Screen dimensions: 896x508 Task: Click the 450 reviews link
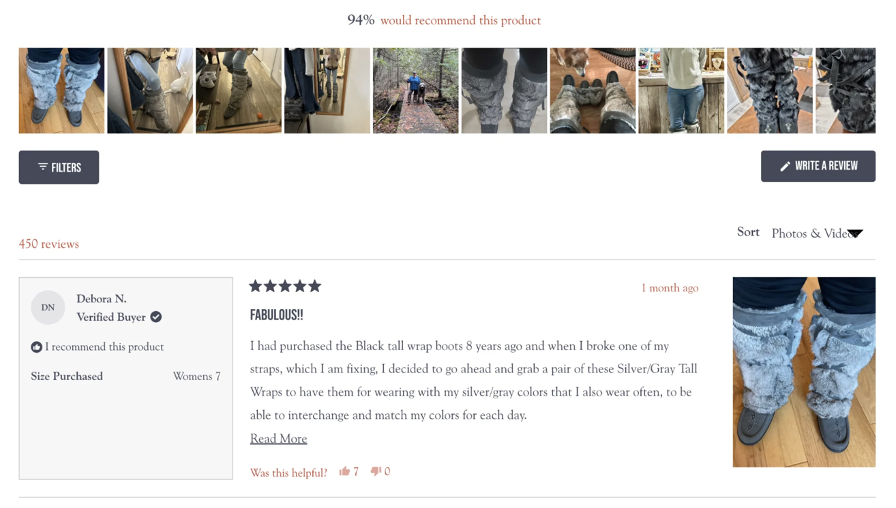pos(48,244)
